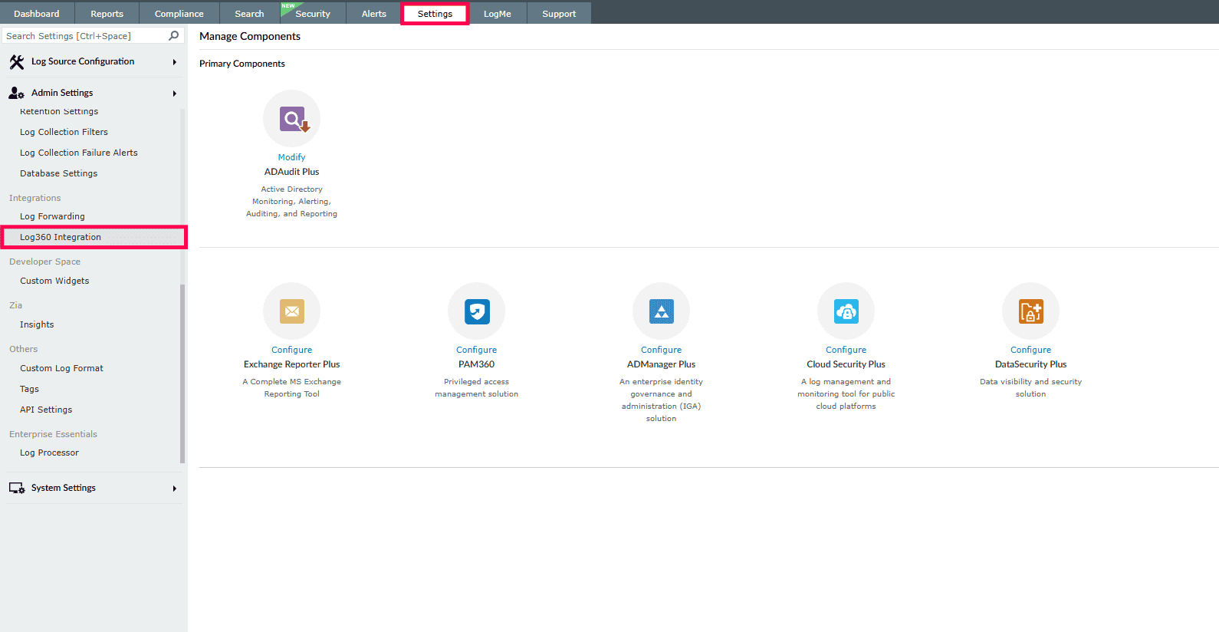
Task: Click the Manage Components heading
Action: pyautogui.click(x=250, y=36)
